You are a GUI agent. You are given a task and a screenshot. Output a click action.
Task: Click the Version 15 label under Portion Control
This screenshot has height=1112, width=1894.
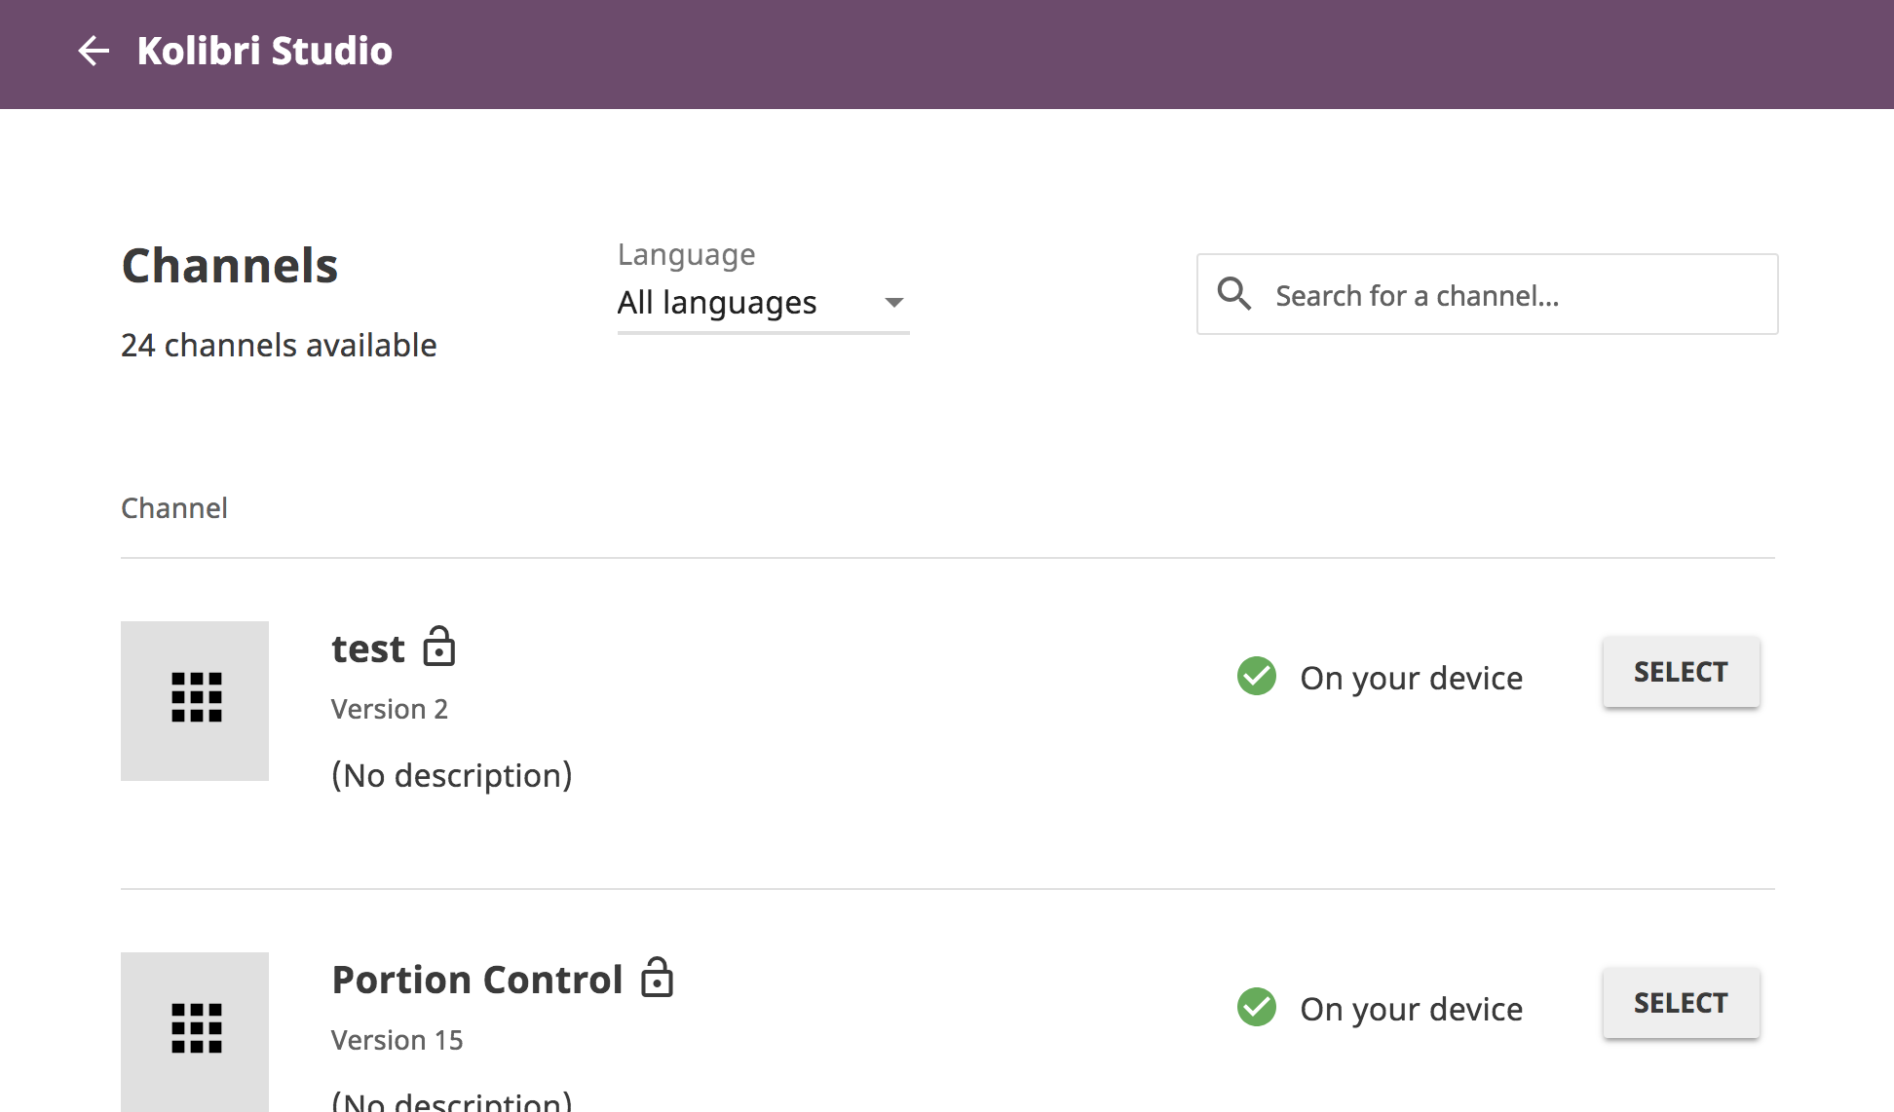(397, 1039)
